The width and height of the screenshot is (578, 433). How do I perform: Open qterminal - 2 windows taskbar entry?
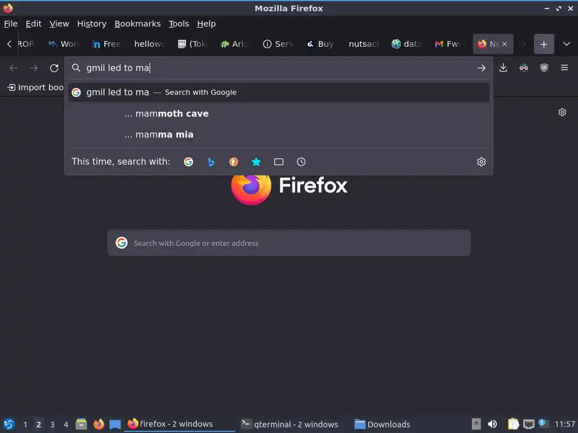coord(290,424)
